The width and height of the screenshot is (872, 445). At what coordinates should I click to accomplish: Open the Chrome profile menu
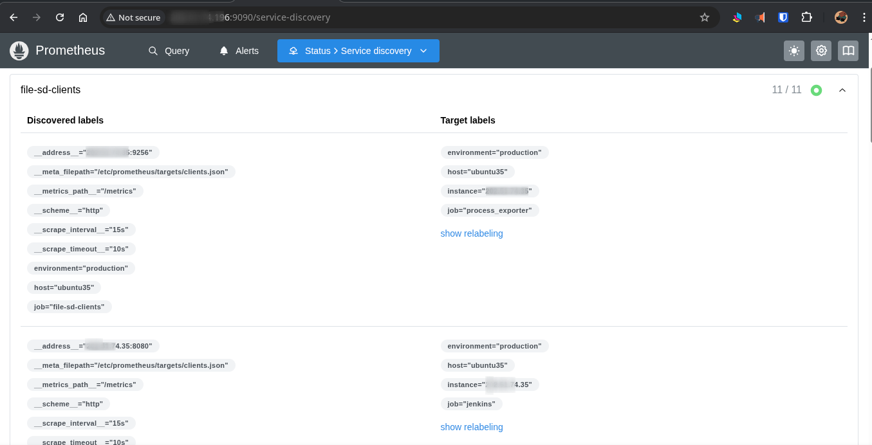(x=841, y=17)
